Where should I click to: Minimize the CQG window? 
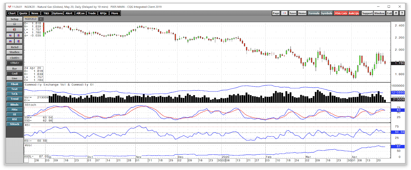378,7
